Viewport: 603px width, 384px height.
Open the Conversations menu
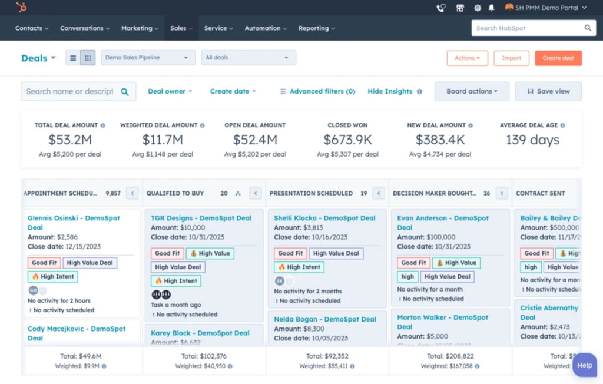pos(85,28)
